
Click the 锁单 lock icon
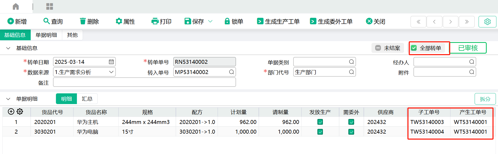(227, 21)
